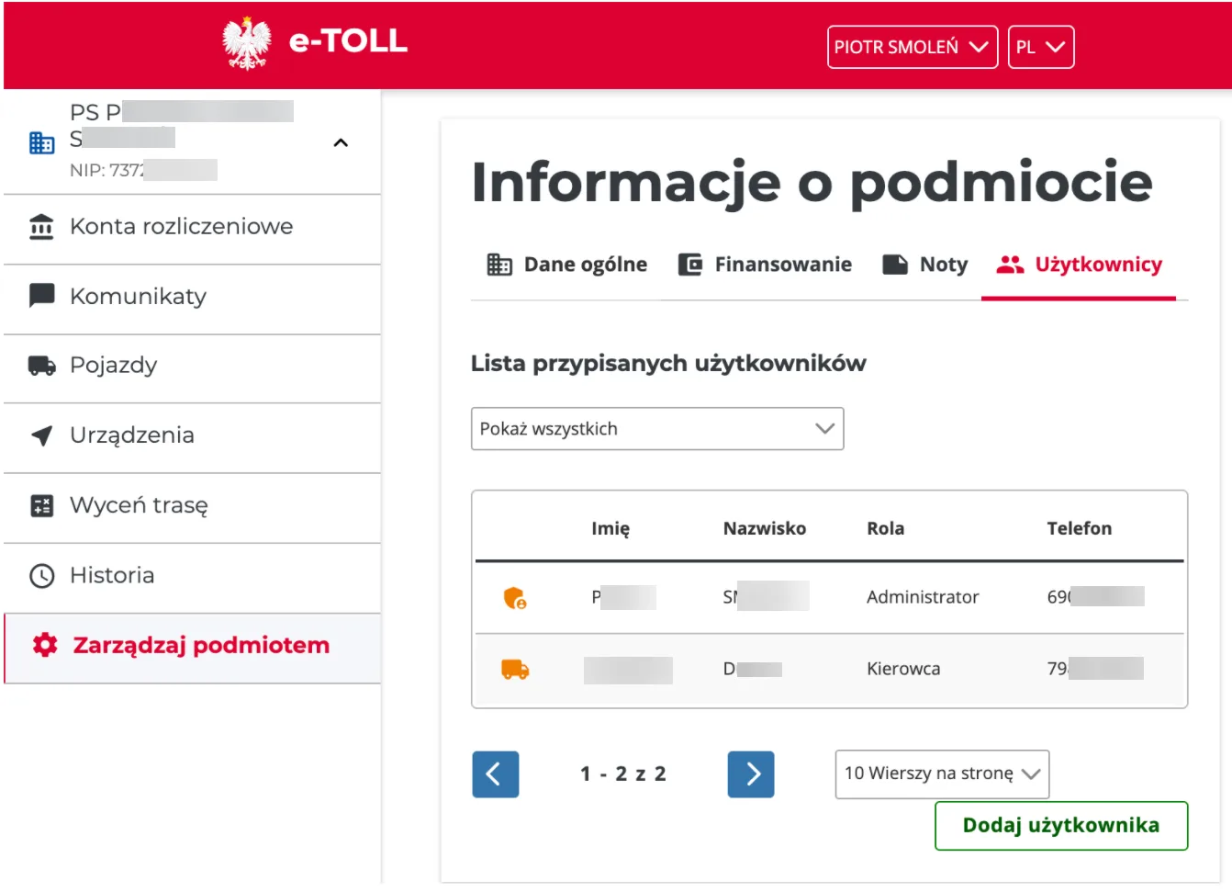Image resolution: width=1232 pixels, height=892 pixels.
Task: Click the orange Administrator shield icon
Action: [x=515, y=598]
